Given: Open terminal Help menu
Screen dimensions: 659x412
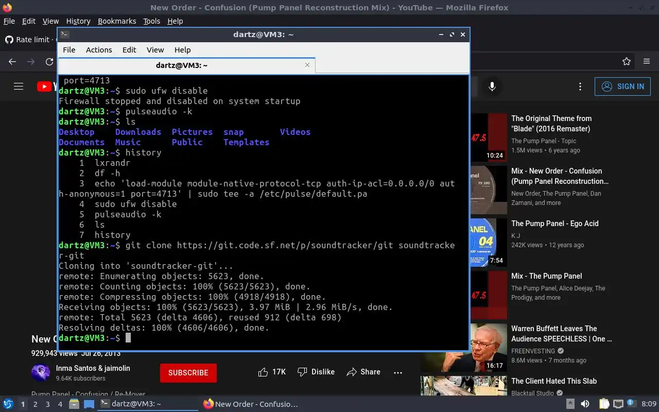Looking at the screenshot, I should pos(183,50).
